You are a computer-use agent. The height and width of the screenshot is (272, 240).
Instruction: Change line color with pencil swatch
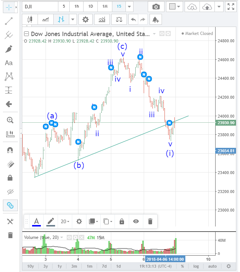(x=51, y=221)
